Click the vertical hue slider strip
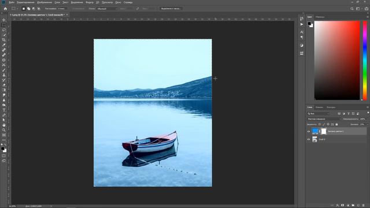Screen dimensions: 370x208 tap(365, 60)
